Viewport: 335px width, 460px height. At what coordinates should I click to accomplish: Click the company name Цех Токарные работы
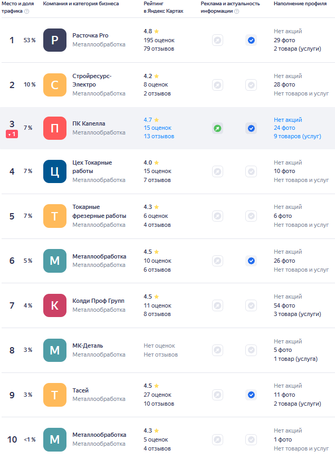pos(92,167)
